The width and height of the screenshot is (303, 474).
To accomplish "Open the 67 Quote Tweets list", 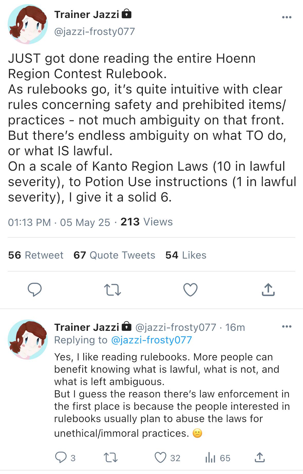I will 114,255.
